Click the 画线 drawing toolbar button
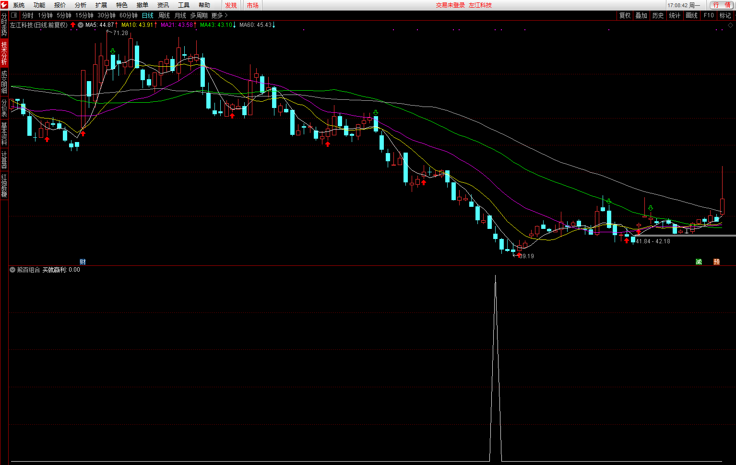The width and height of the screenshot is (736, 465). pos(691,15)
